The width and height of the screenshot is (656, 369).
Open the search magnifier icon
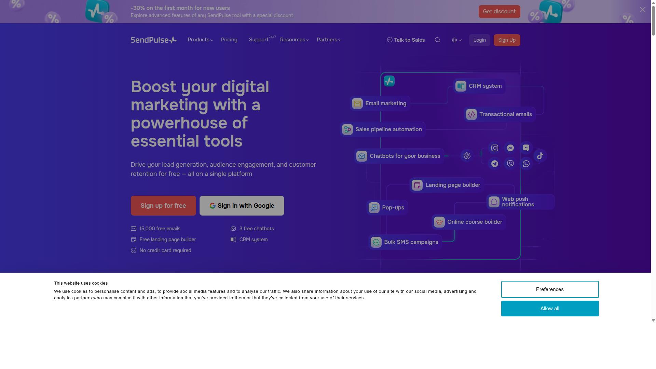click(x=437, y=40)
